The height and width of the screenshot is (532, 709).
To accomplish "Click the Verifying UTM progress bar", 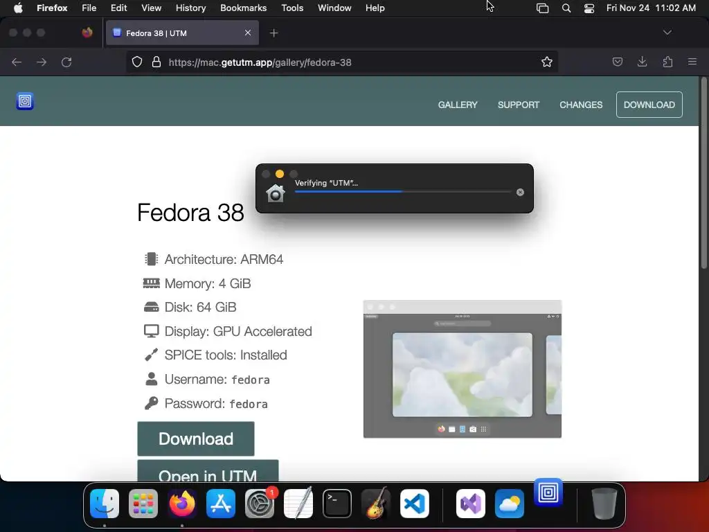I will [x=403, y=192].
